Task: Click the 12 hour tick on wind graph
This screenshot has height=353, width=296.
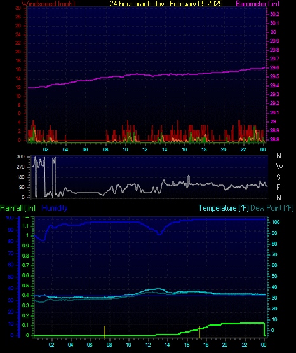Action: [145, 149]
